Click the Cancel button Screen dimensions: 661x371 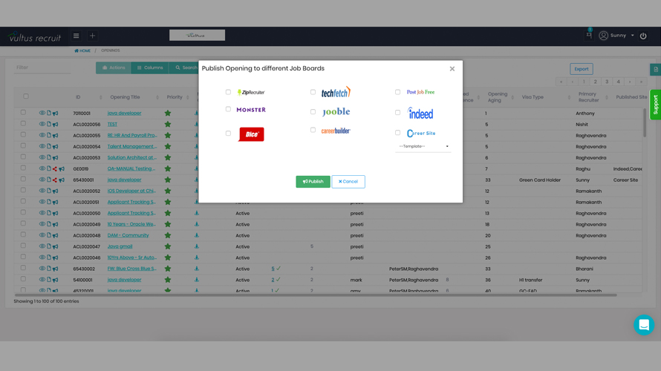348,182
